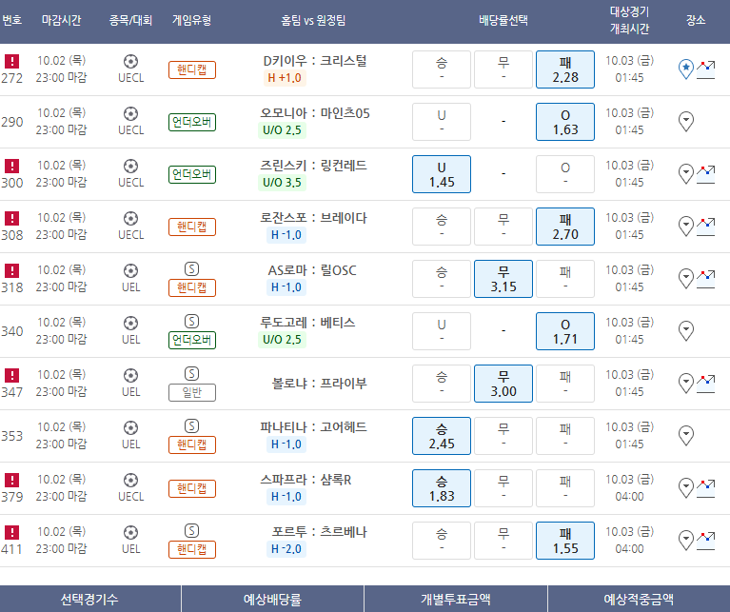Image resolution: width=730 pixels, height=612 pixels.
Task: Deselect the 패 2.28 pick for D키이우 match
Action: (564, 69)
